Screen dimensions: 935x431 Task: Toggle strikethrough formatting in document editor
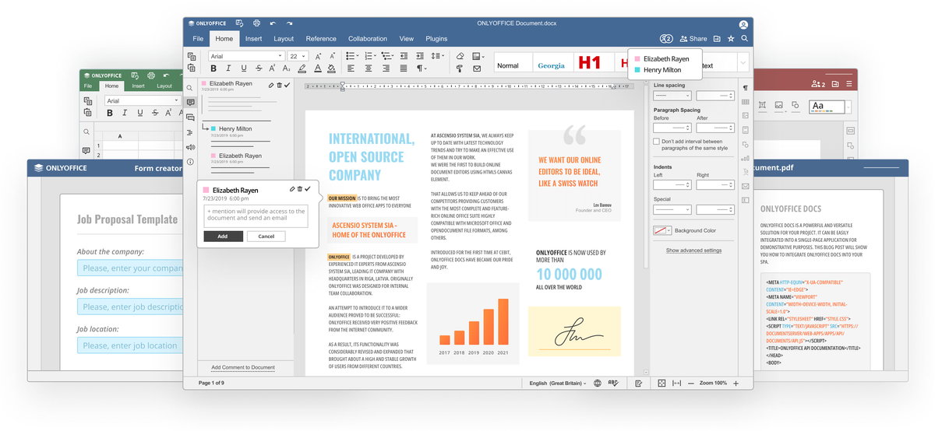(259, 68)
